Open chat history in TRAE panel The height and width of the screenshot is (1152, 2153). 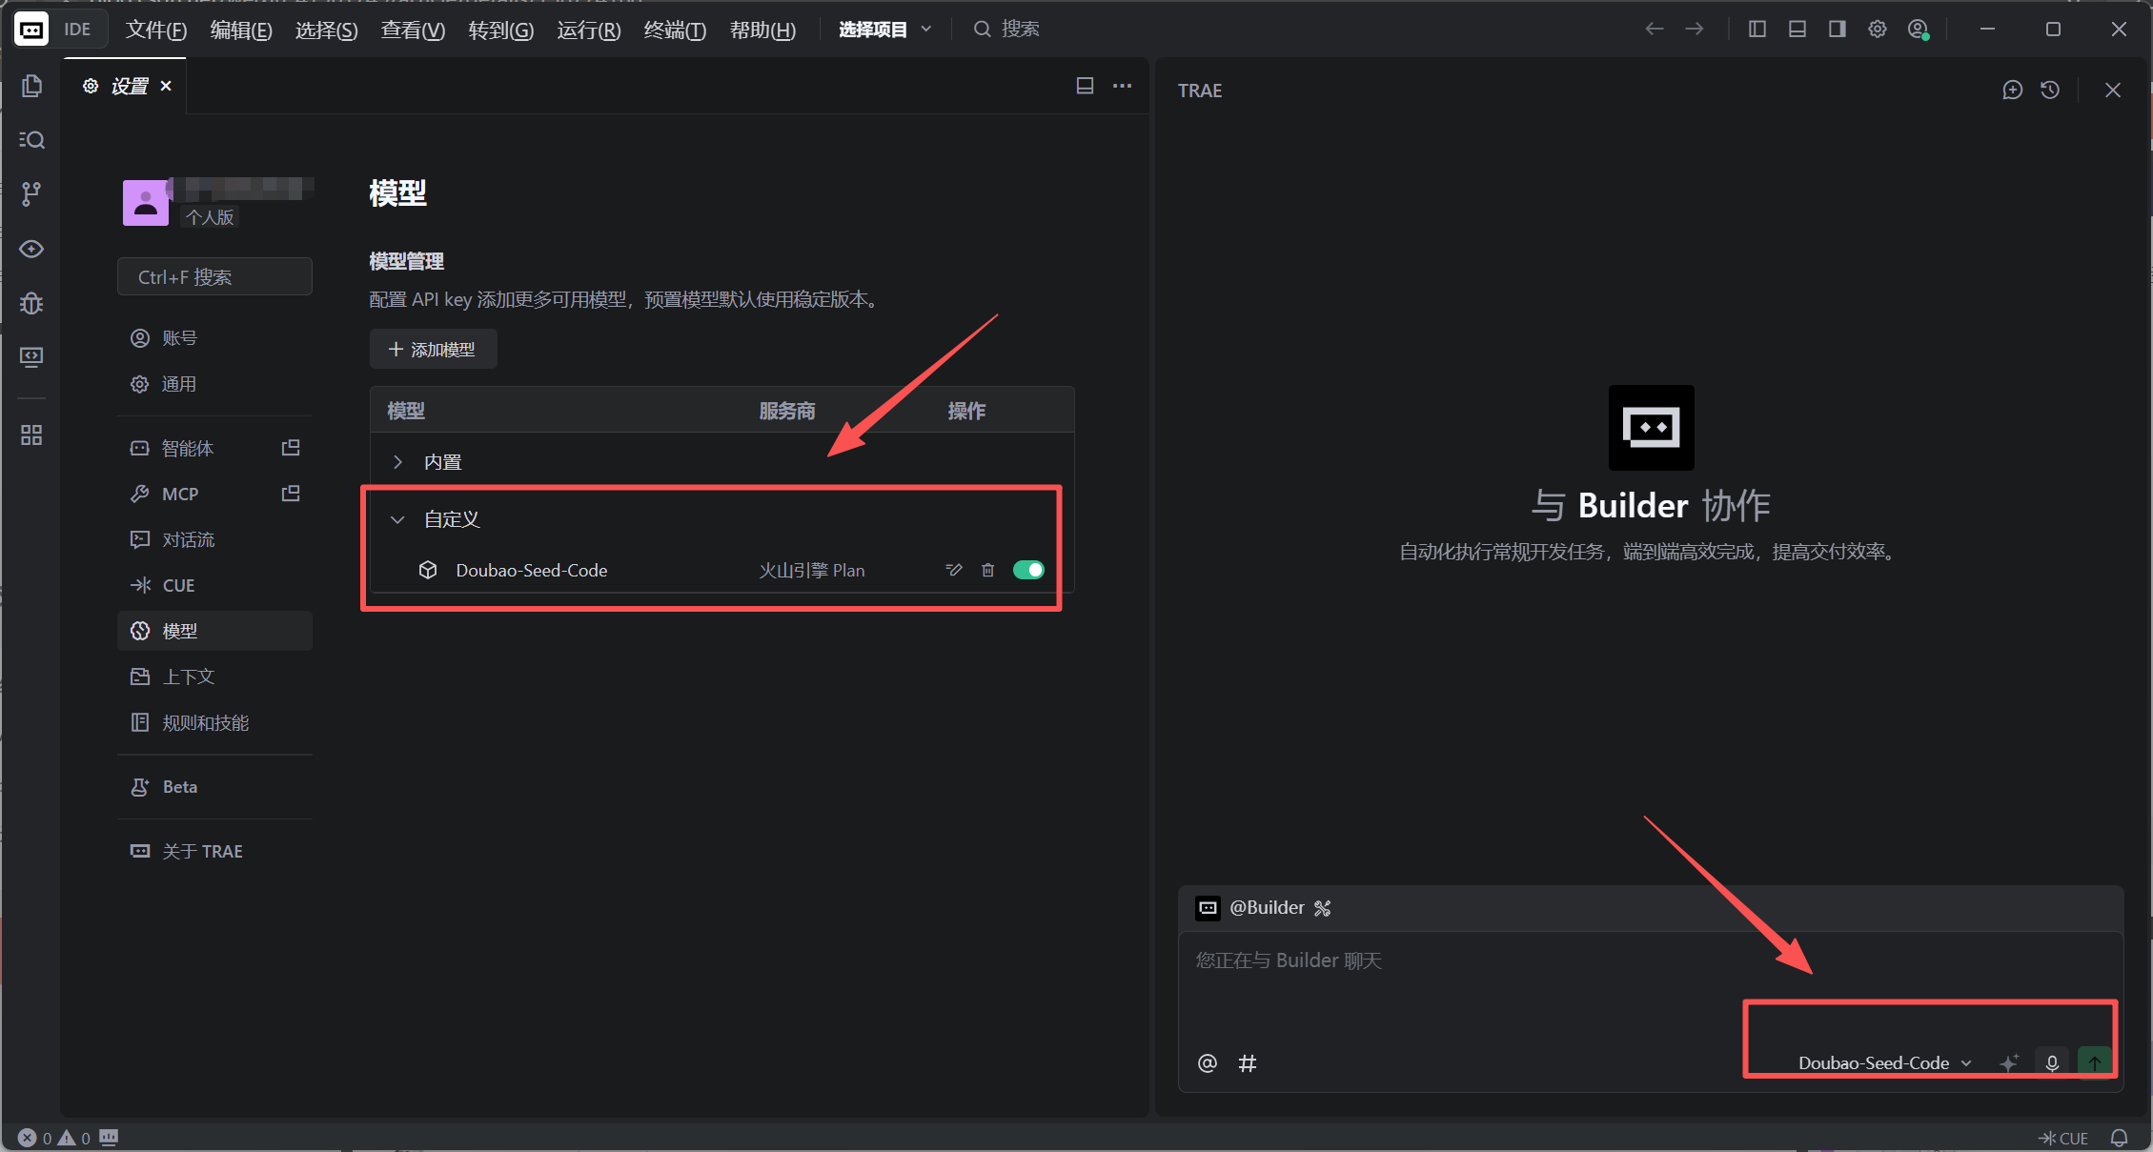point(2050,90)
